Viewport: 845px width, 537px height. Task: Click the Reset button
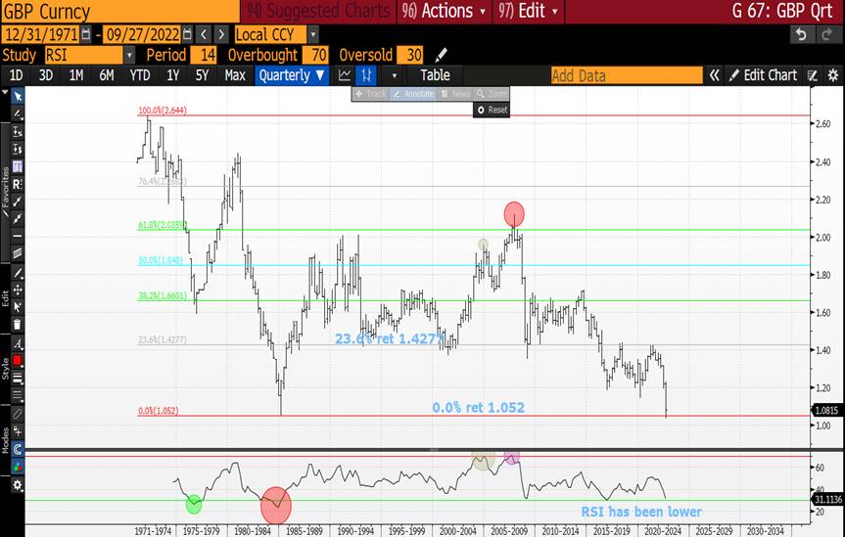[492, 110]
